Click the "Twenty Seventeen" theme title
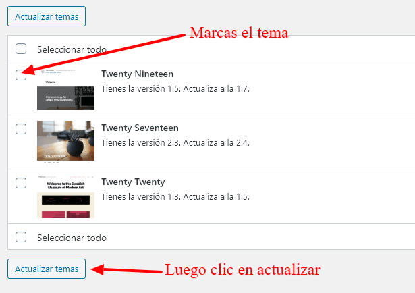The height and width of the screenshot is (293, 415). click(x=140, y=128)
